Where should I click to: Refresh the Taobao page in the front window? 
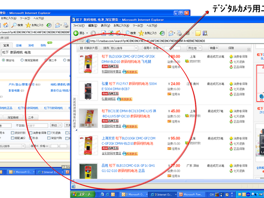point(111,33)
